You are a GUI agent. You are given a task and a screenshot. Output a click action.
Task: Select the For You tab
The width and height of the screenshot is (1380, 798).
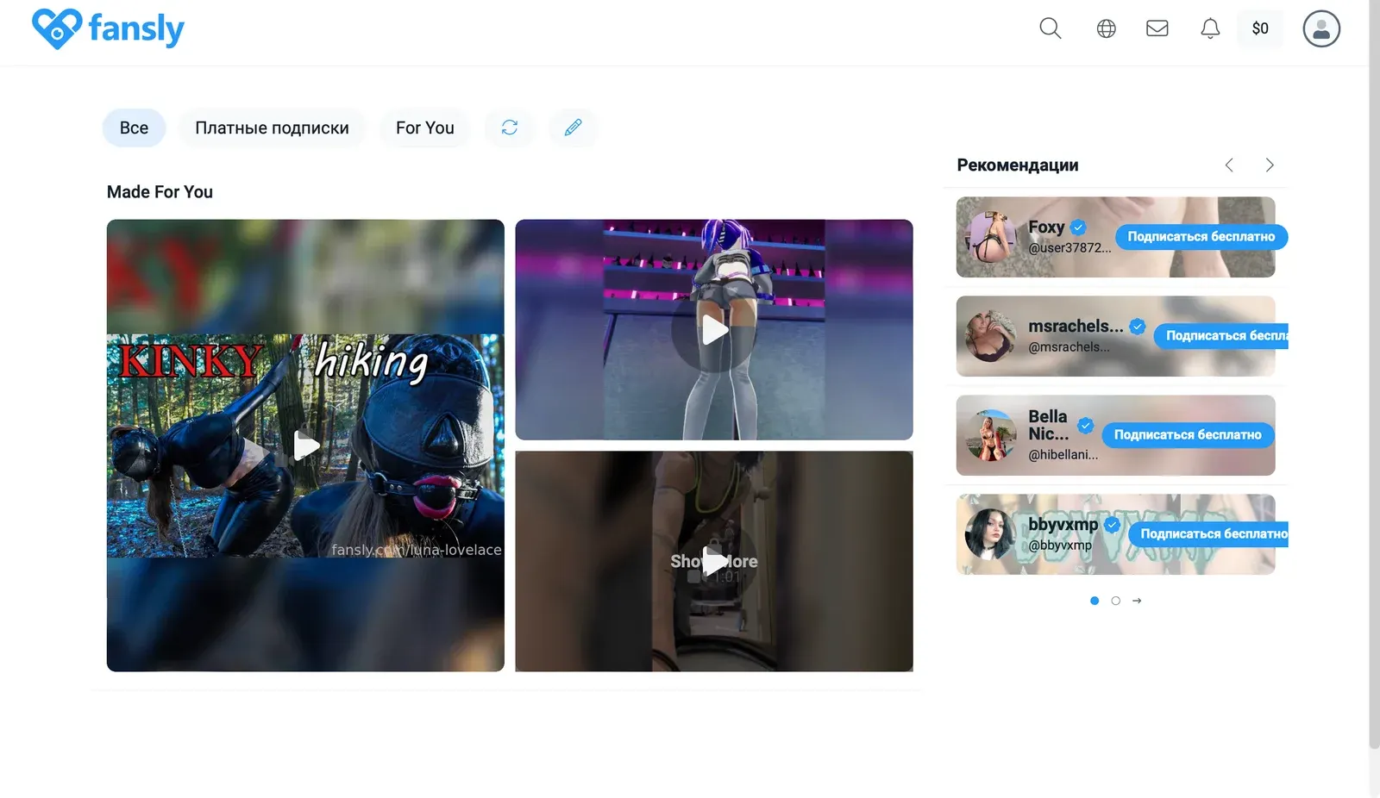pyautogui.click(x=424, y=128)
